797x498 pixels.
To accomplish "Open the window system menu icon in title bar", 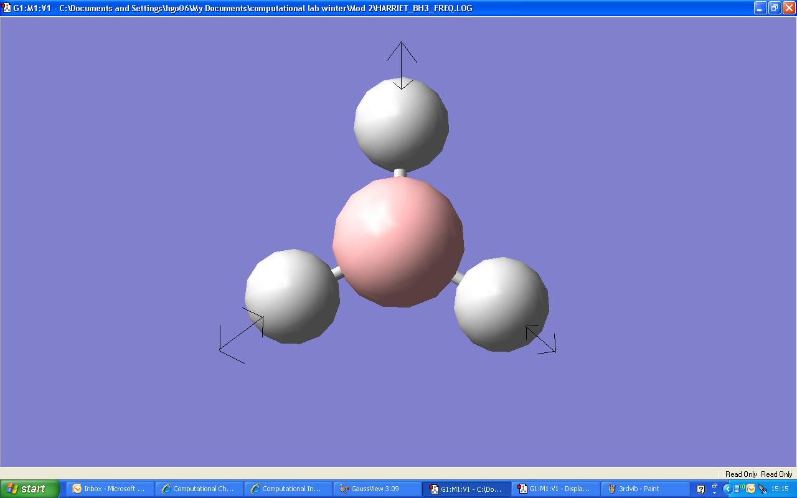I will click(7, 8).
